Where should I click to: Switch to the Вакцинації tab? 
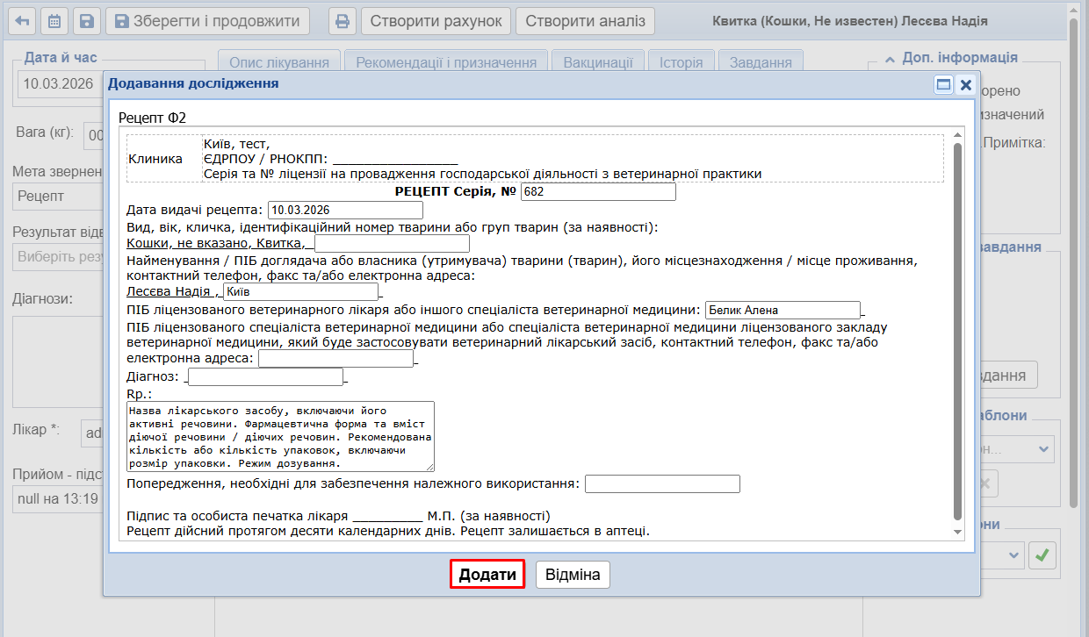[597, 62]
